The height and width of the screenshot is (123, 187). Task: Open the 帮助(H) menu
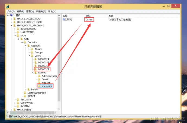coord(52,11)
